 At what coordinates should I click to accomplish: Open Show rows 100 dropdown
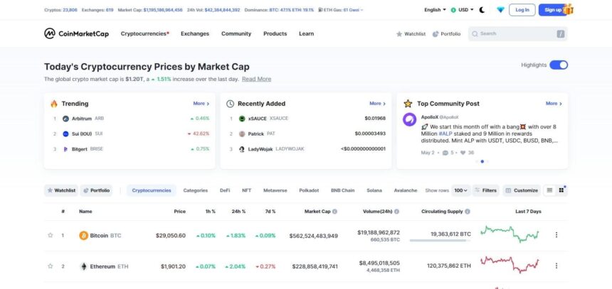coord(461,190)
